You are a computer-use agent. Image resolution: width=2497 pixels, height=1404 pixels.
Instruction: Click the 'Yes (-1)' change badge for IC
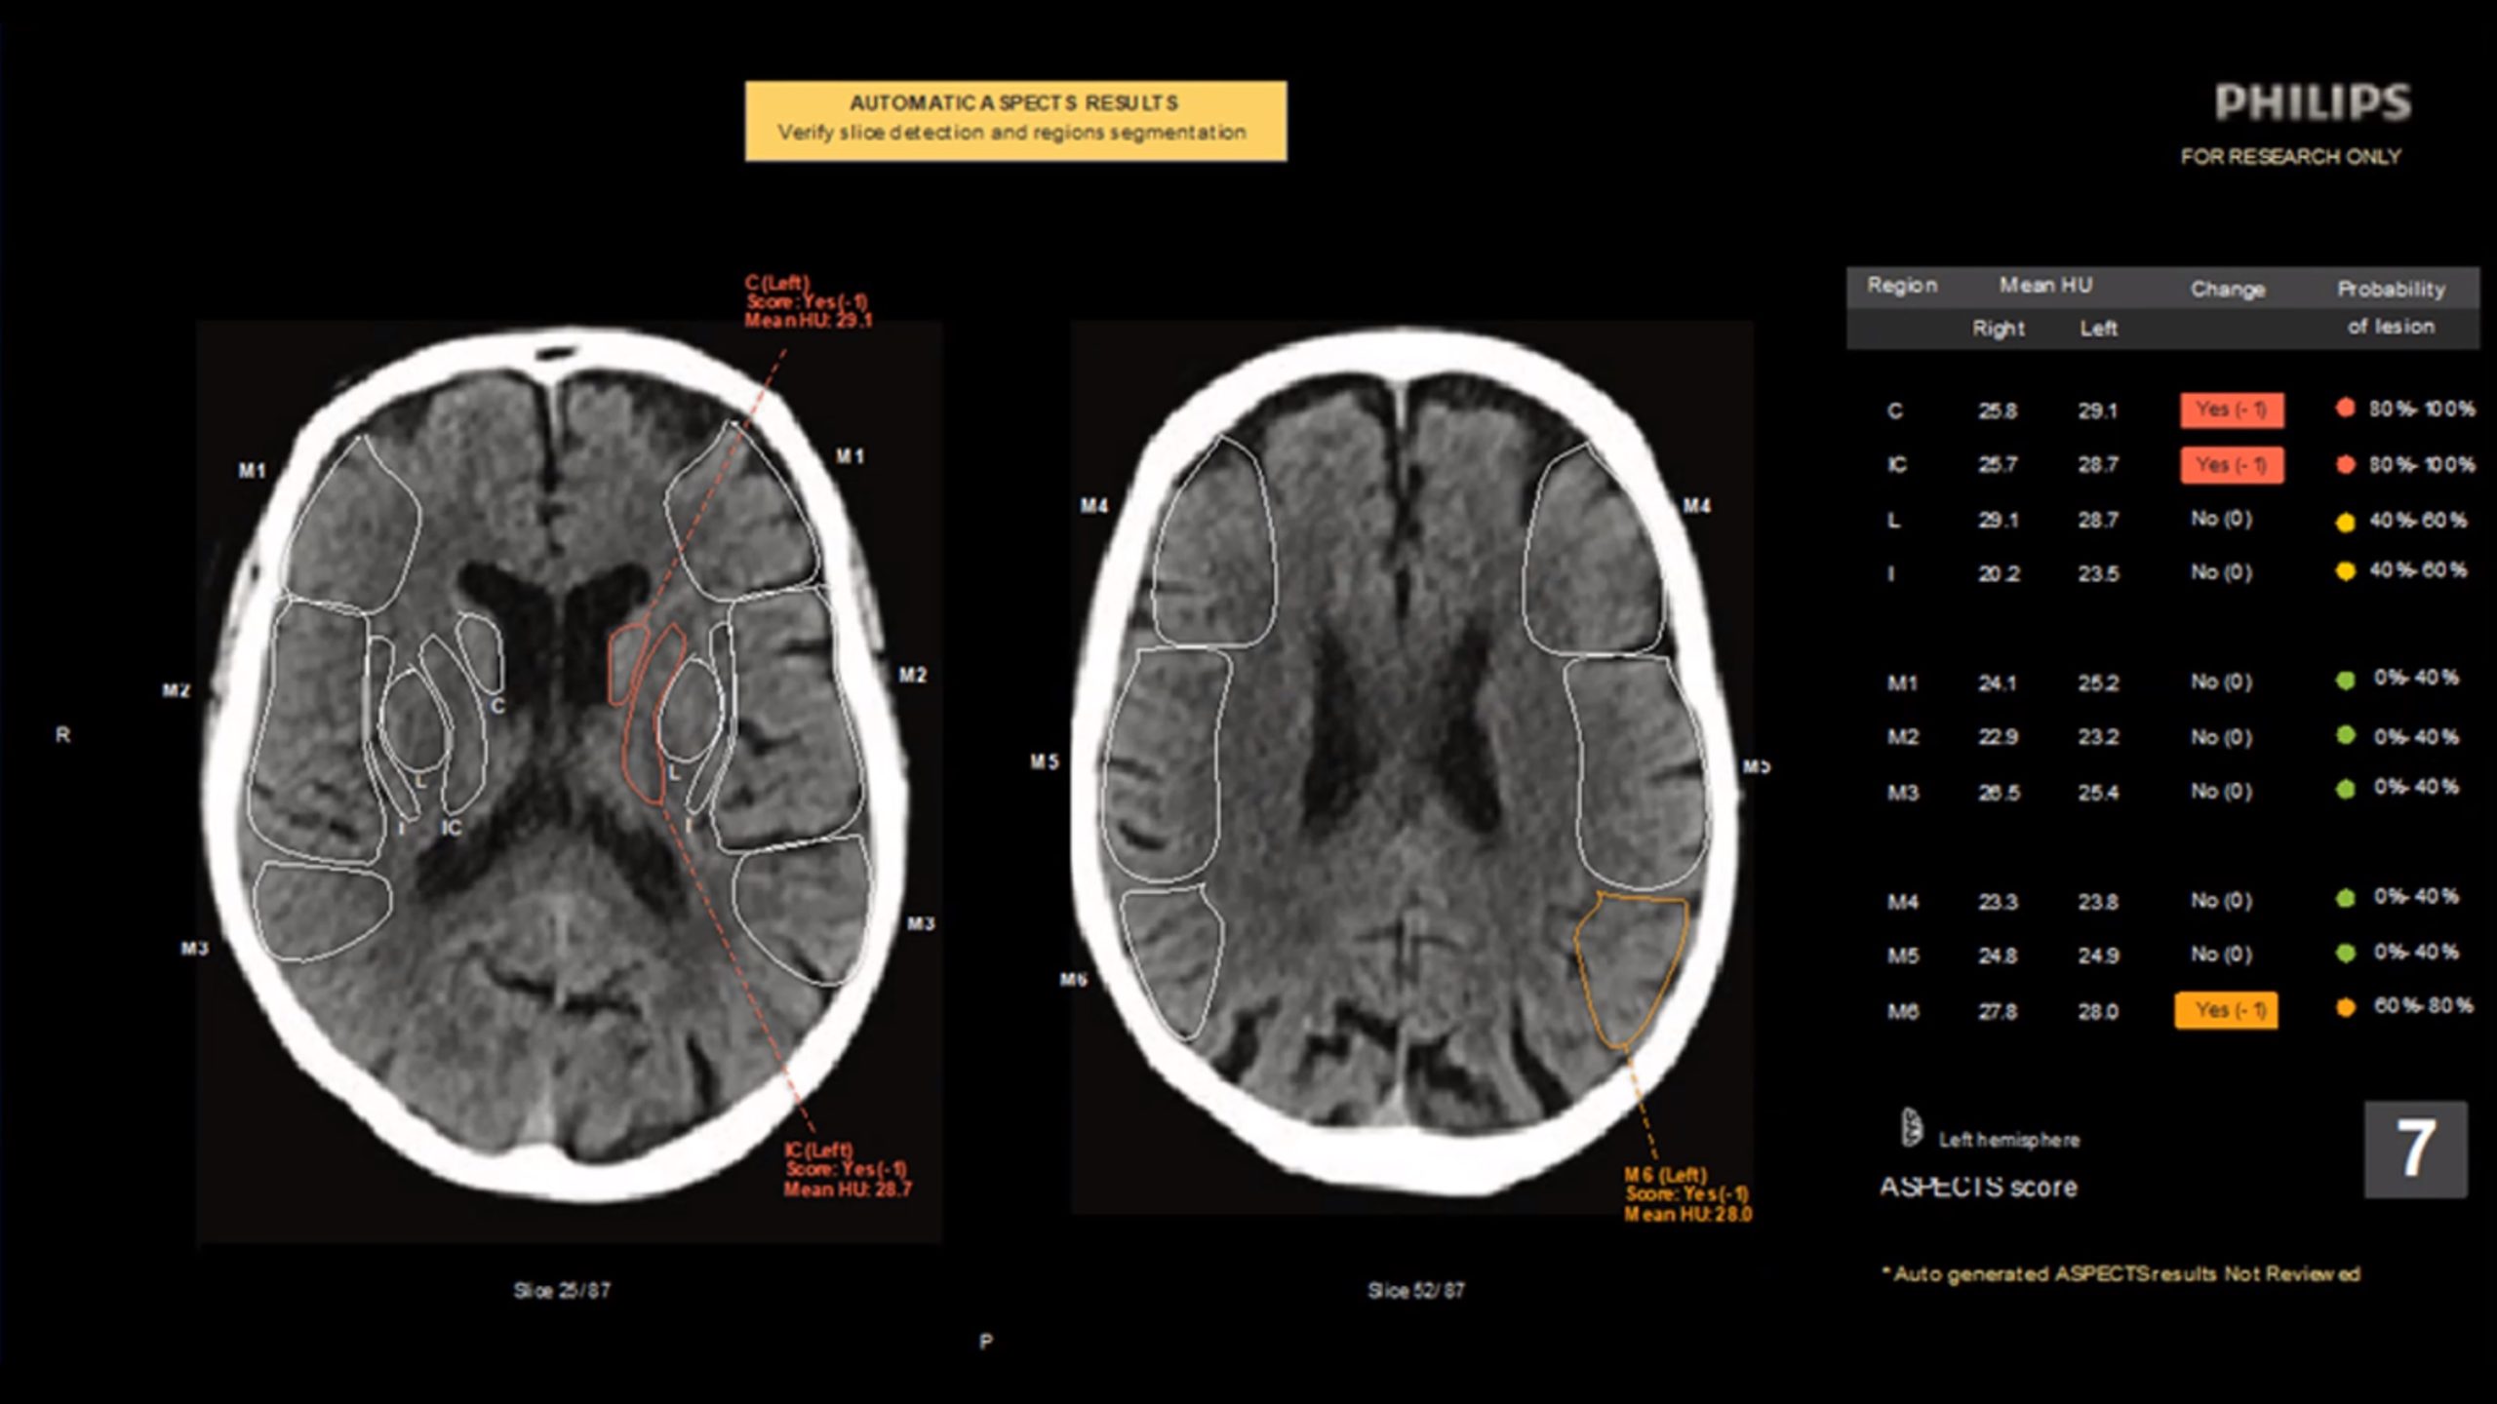[2232, 465]
